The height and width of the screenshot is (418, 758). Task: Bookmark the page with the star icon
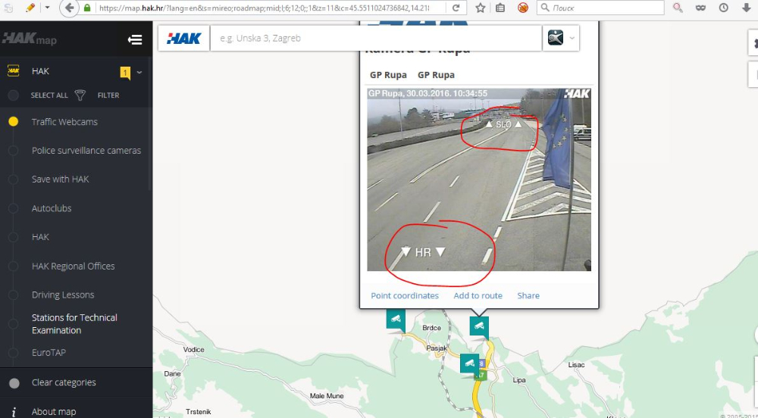pos(480,8)
